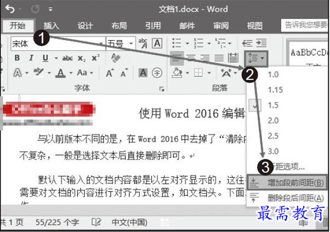
Task: Click the phonetic guide icon
Action: 143,44
